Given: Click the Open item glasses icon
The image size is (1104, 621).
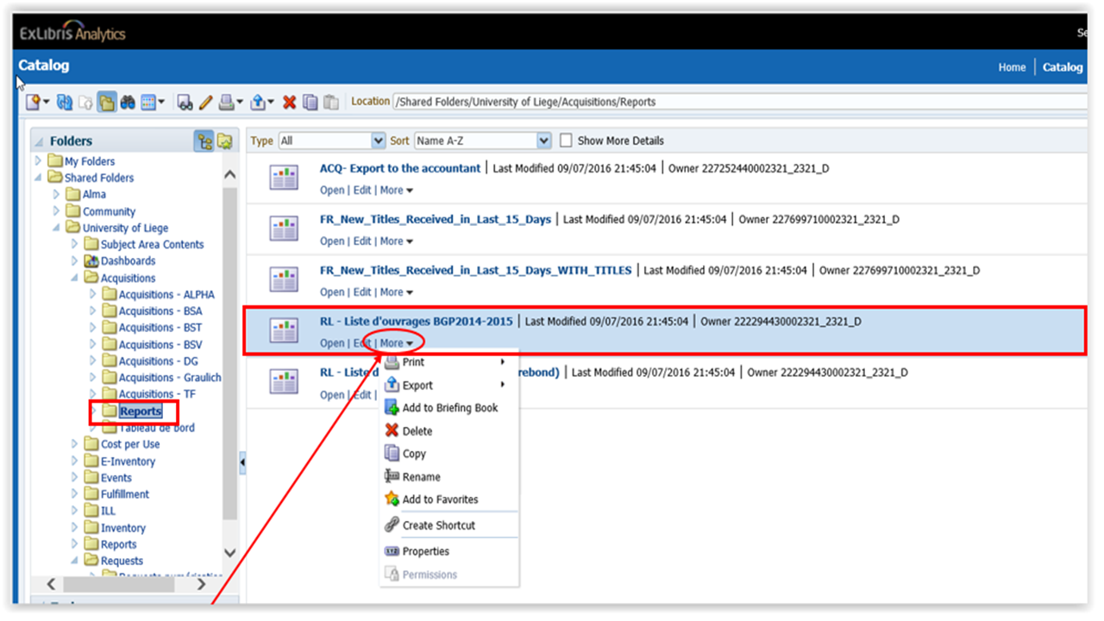Looking at the screenshot, I should coord(185,102).
